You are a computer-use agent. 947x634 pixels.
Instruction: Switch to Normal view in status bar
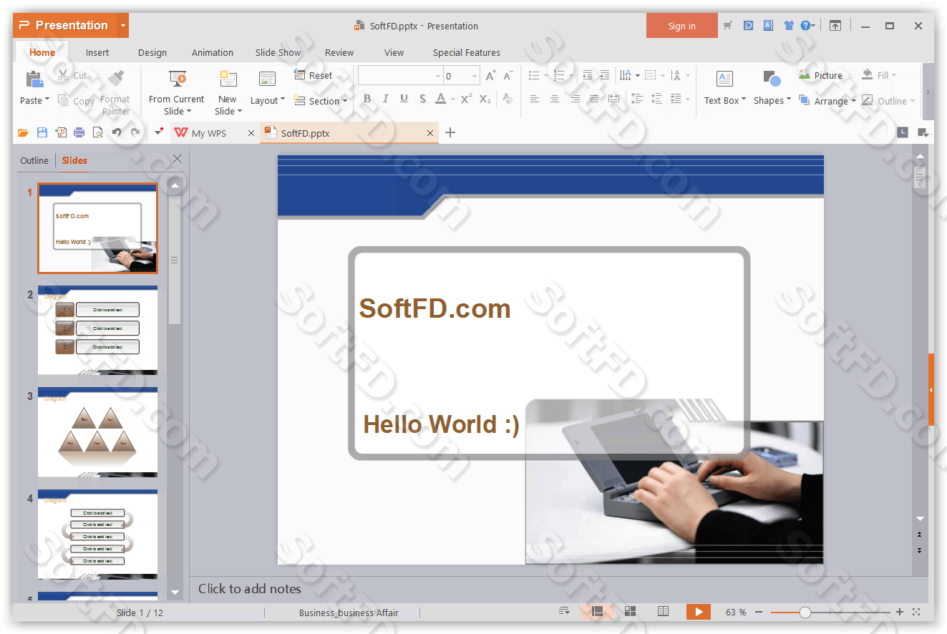point(598,611)
